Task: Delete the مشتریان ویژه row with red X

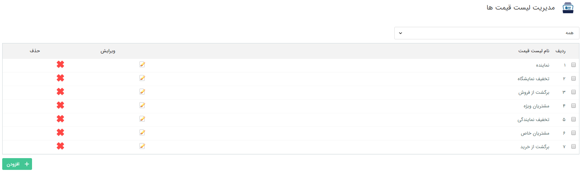Action: click(x=60, y=105)
